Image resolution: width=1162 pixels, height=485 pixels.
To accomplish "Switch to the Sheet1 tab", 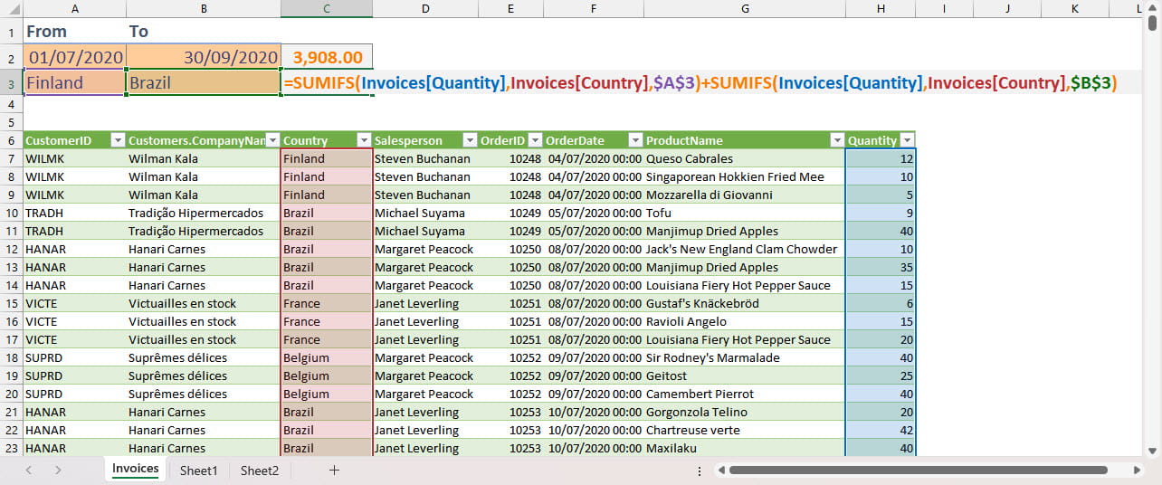I will (198, 471).
